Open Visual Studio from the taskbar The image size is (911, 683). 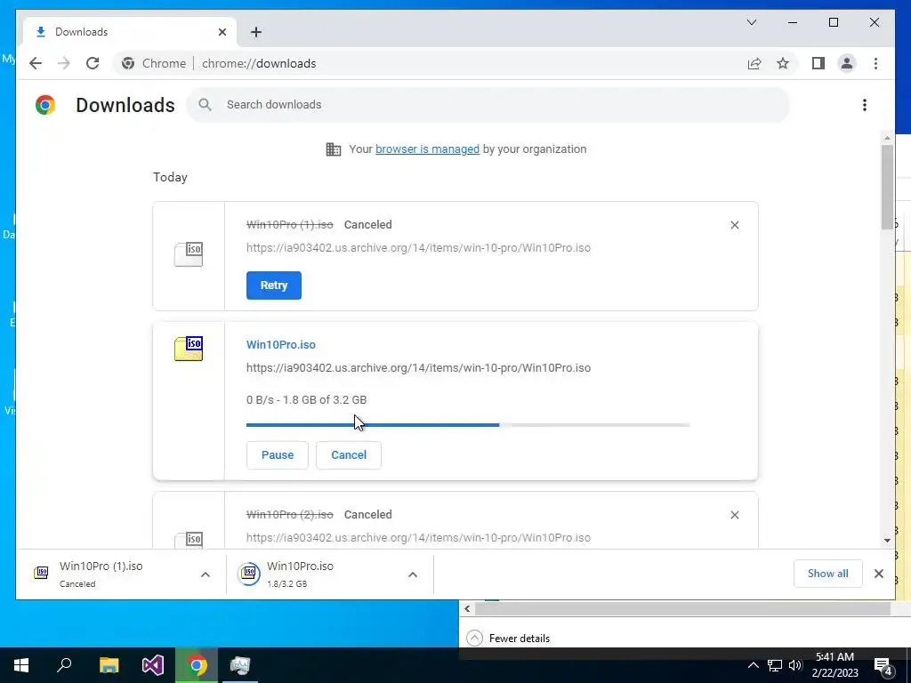coord(153,665)
